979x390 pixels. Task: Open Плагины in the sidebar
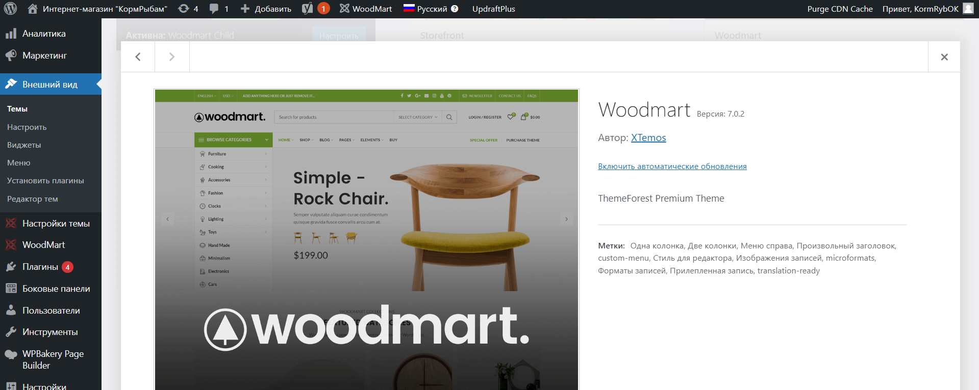[x=40, y=267]
